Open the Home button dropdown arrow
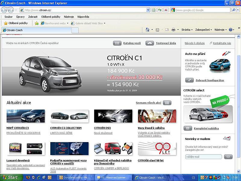 click(152, 30)
